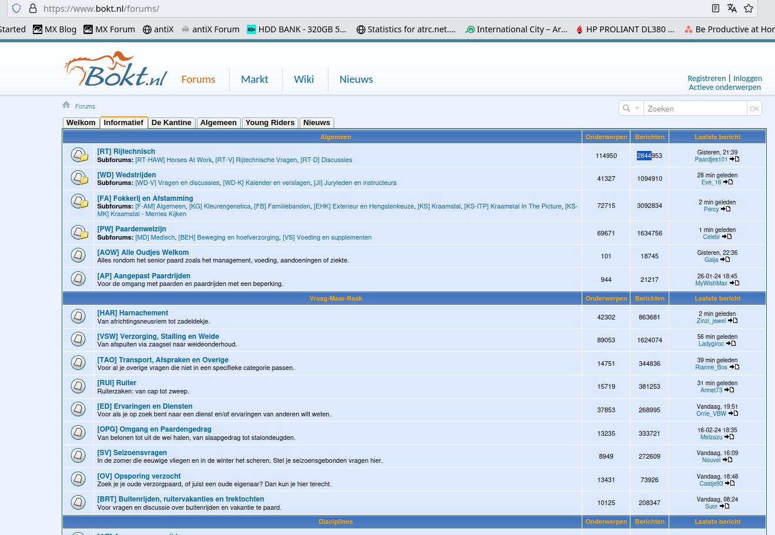
Task: Click the Bokt.nl horse logo
Action: coord(116,71)
